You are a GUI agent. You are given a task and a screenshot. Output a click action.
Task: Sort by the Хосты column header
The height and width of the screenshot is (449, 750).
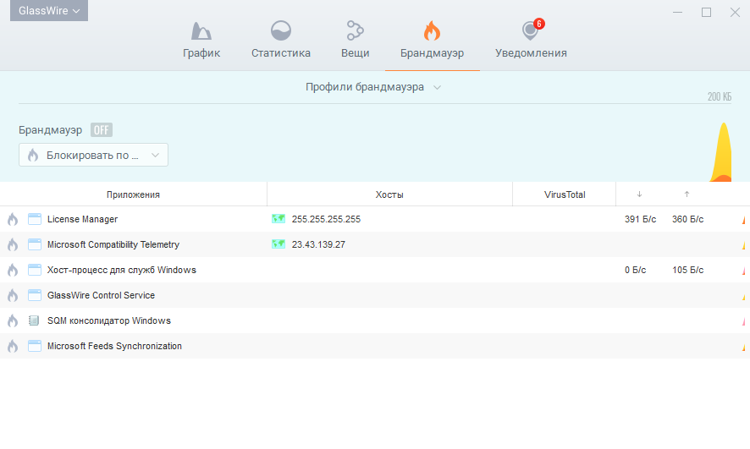pos(389,194)
